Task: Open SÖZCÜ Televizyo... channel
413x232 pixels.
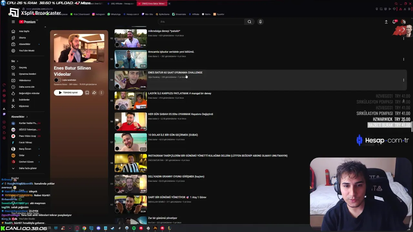Action: point(27,130)
